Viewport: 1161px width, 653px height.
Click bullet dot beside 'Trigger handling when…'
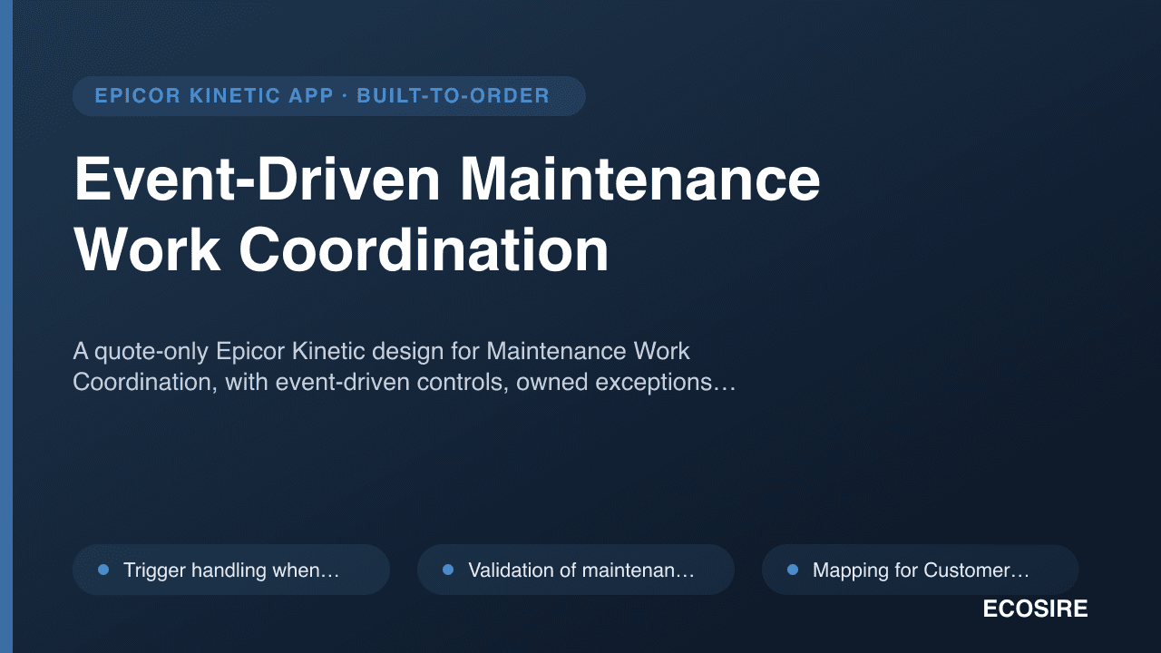pyautogui.click(x=103, y=570)
